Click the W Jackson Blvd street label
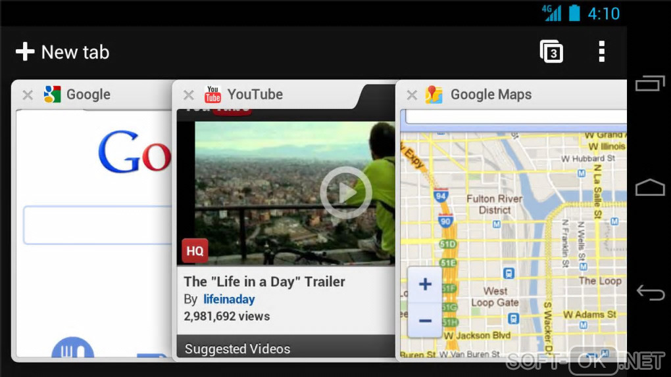Image resolution: width=671 pixels, height=377 pixels. [x=477, y=336]
